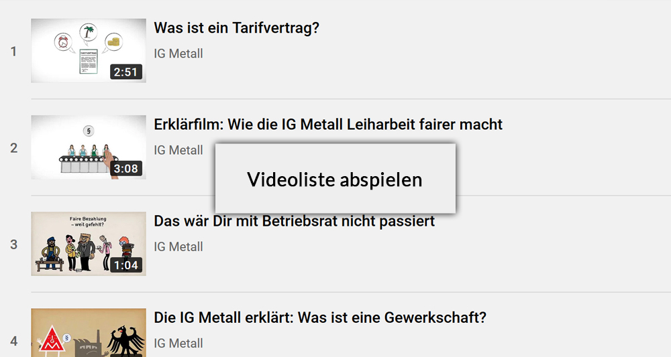Select playlist index number 4
Viewport: 671px width, 357px height.
coord(13,341)
